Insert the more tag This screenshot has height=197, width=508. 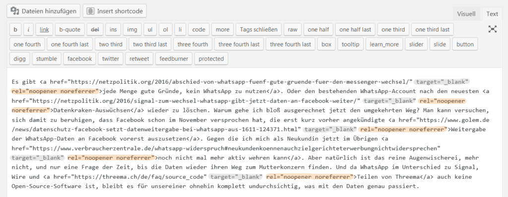point(223,29)
